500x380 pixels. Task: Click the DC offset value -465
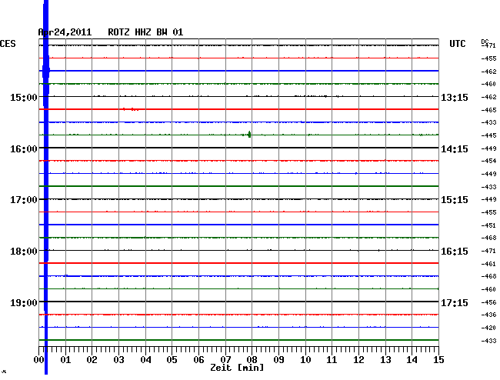tap(488, 110)
